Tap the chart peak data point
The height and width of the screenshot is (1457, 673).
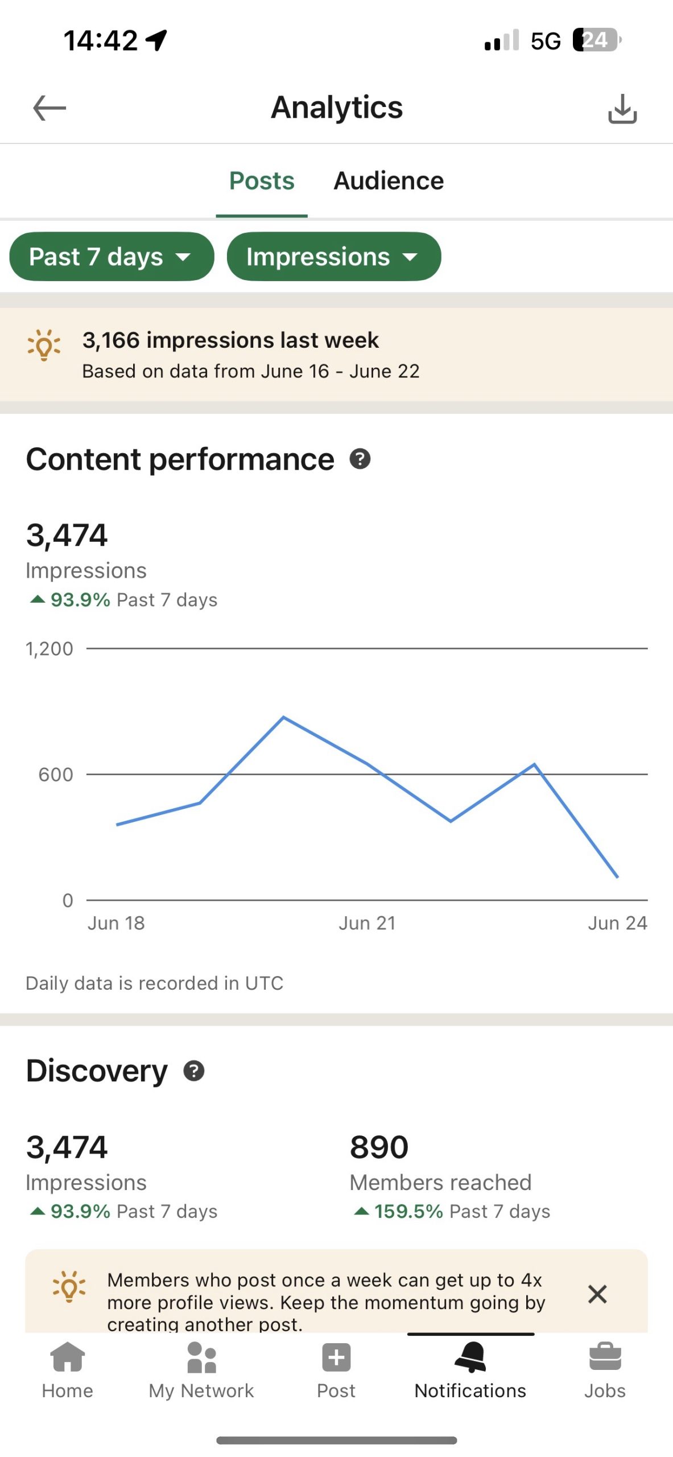tap(284, 718)
